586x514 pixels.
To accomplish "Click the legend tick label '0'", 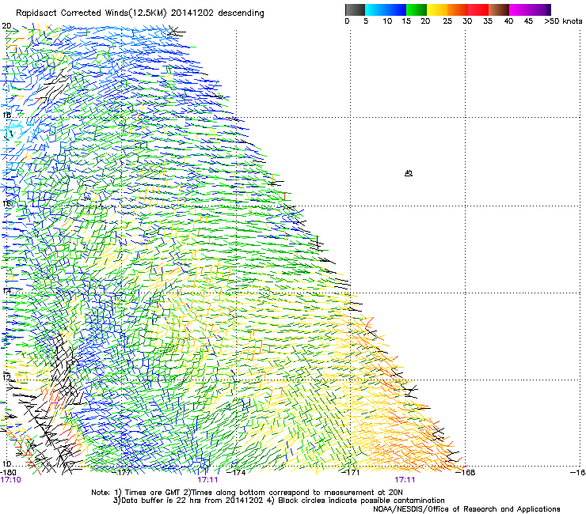I will pos(347,21).
